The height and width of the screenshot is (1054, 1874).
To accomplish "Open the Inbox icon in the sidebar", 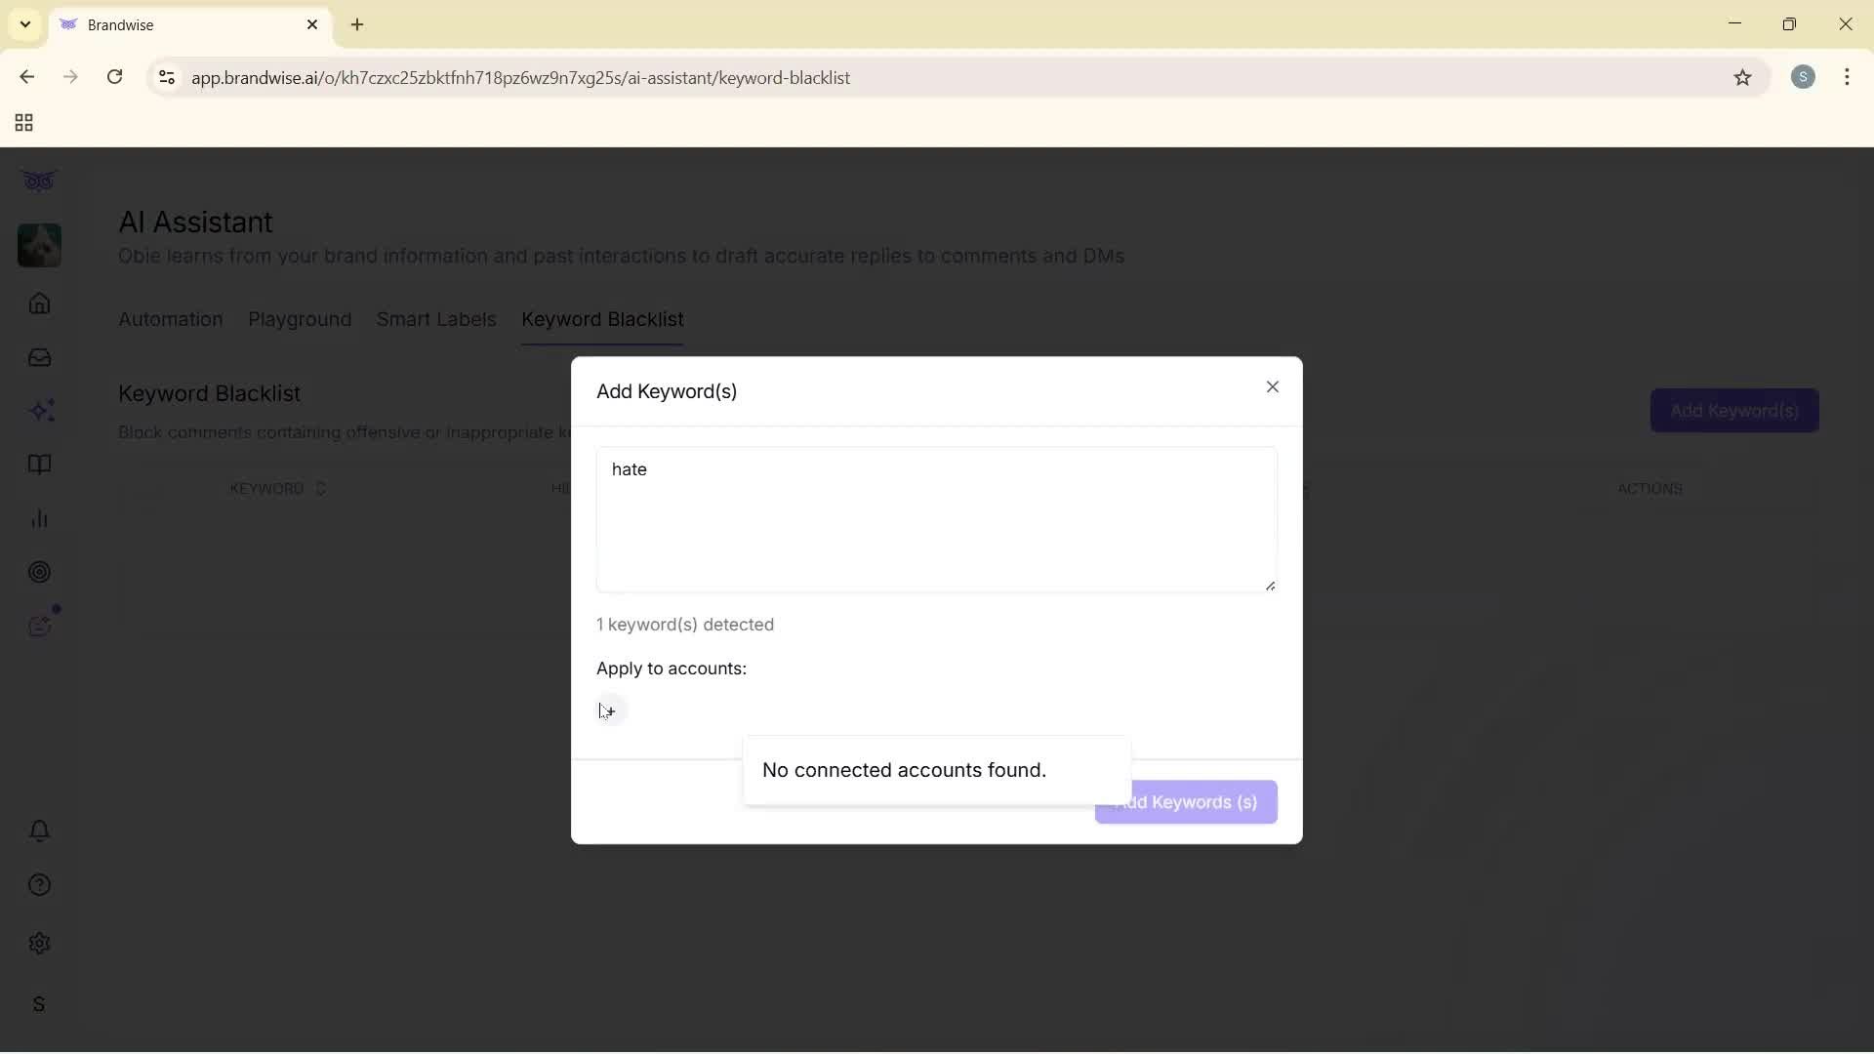I will tap(39, 357).
